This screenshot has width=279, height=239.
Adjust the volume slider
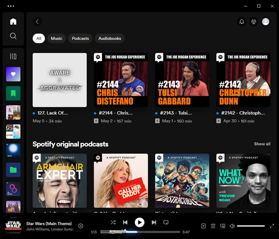tap(251, 226)
